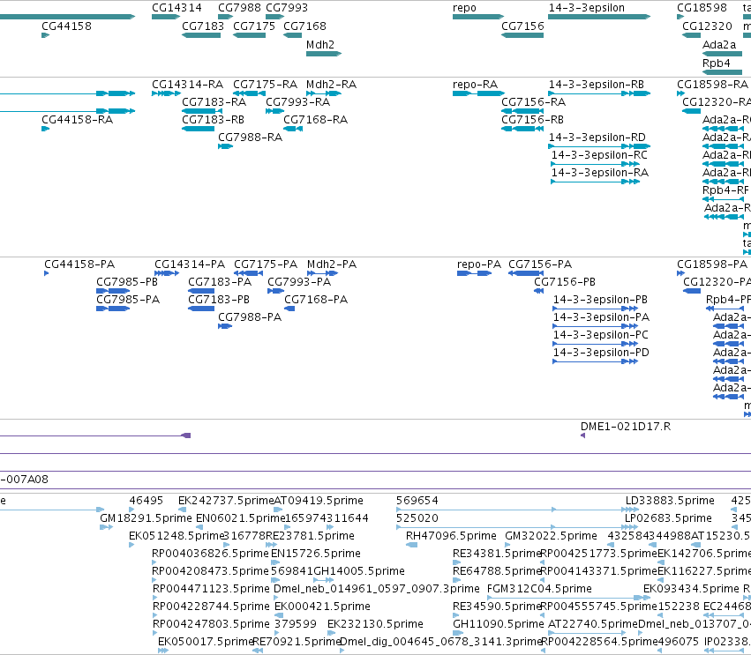Select the CG7183-RB transcript label

click(214, 120)
